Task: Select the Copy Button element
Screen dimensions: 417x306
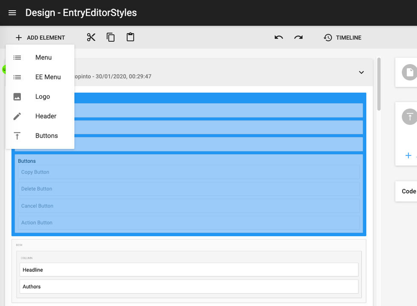Action: point(189,172)
